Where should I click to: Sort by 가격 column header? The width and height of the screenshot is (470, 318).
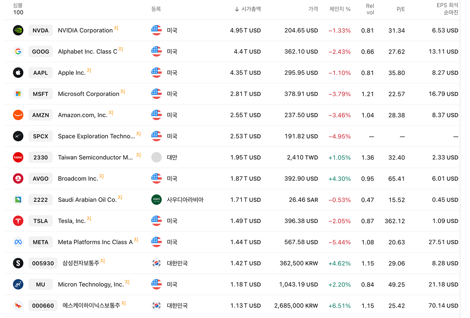313,9
